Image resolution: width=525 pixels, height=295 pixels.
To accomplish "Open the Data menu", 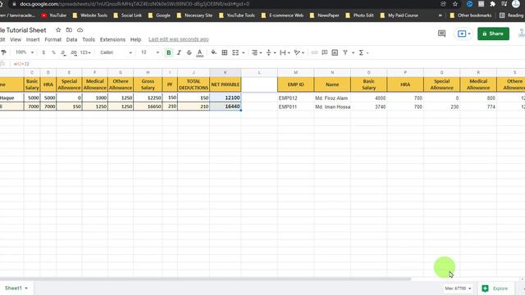I will click(71, 39).
